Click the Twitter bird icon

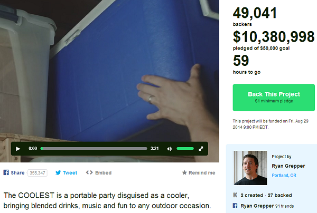coord(58,172)
